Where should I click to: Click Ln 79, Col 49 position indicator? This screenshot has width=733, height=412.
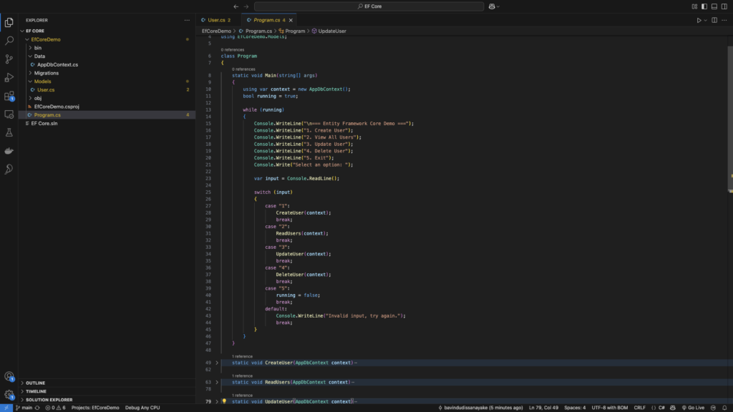(x=544, y=408)
